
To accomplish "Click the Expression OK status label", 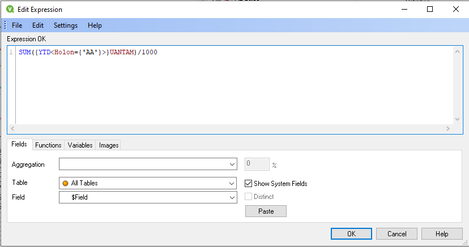I will tap(26, 39).
